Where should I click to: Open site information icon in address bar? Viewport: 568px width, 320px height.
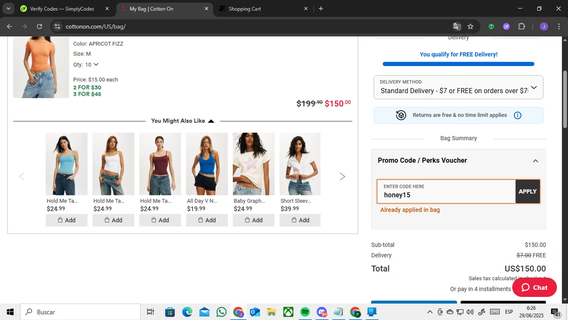click(x=57, y=26)
